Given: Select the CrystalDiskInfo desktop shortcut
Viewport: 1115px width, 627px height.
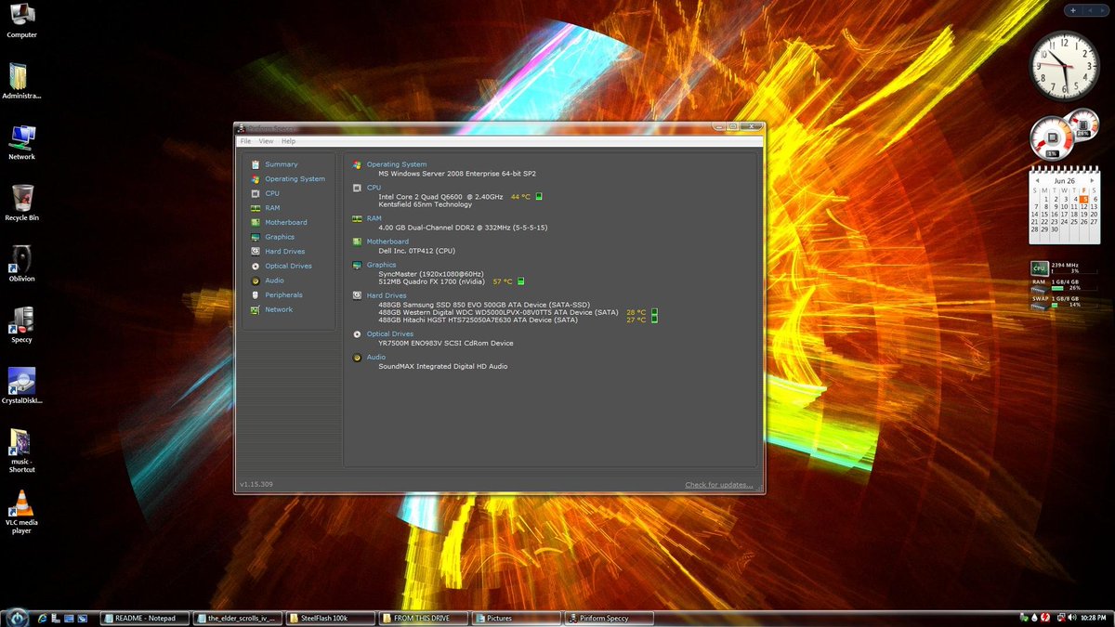Looking at the screenshot, I should [x=21, y=386].
